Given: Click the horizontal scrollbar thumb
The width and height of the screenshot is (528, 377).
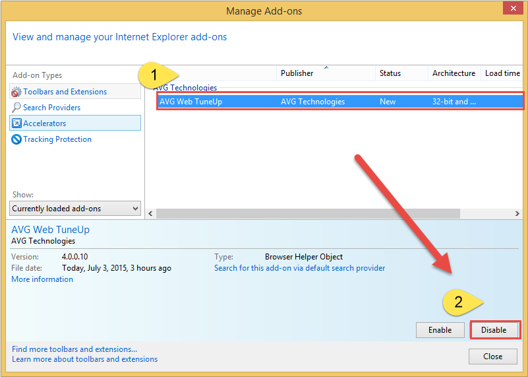Looking at the screenshot, I should point(308,213).
